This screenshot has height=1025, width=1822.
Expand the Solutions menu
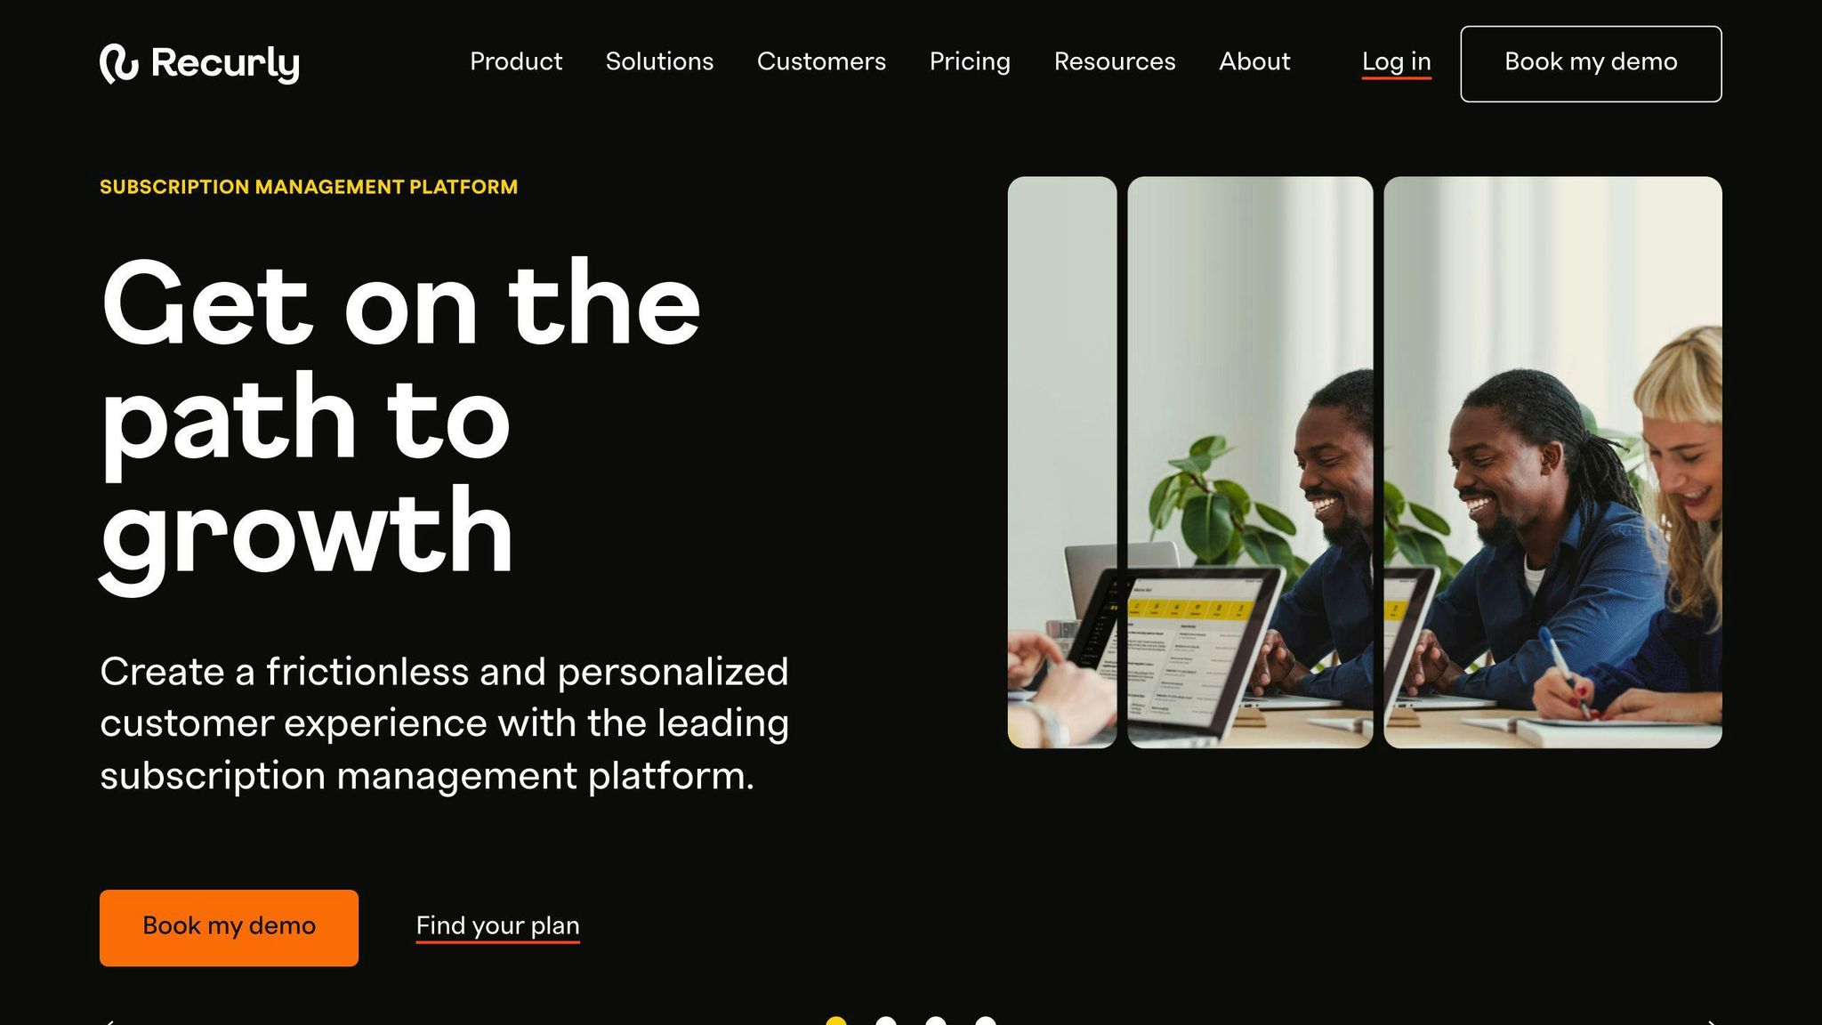click(659, 61)
